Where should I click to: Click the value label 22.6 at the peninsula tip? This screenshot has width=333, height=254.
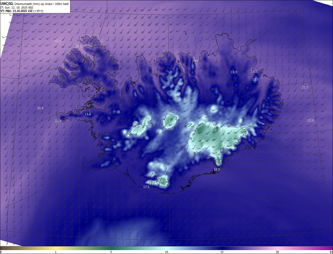click(58, 121)
